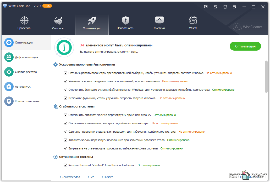Click the icon beside Оптимизация системы heading
This screenshot has width=270, height=183.
(x=56, y=157)
